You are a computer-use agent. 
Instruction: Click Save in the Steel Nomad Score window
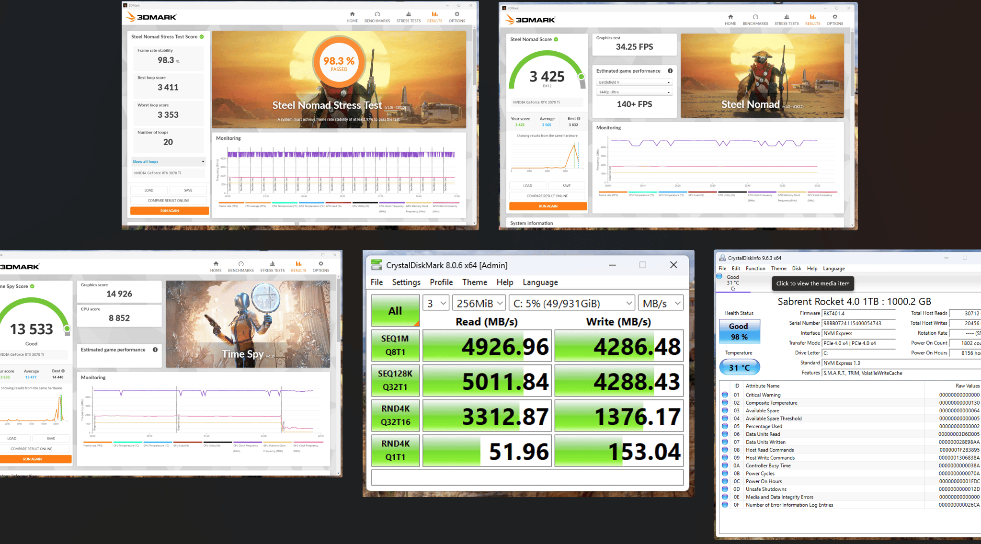click(x=567, y=186)
